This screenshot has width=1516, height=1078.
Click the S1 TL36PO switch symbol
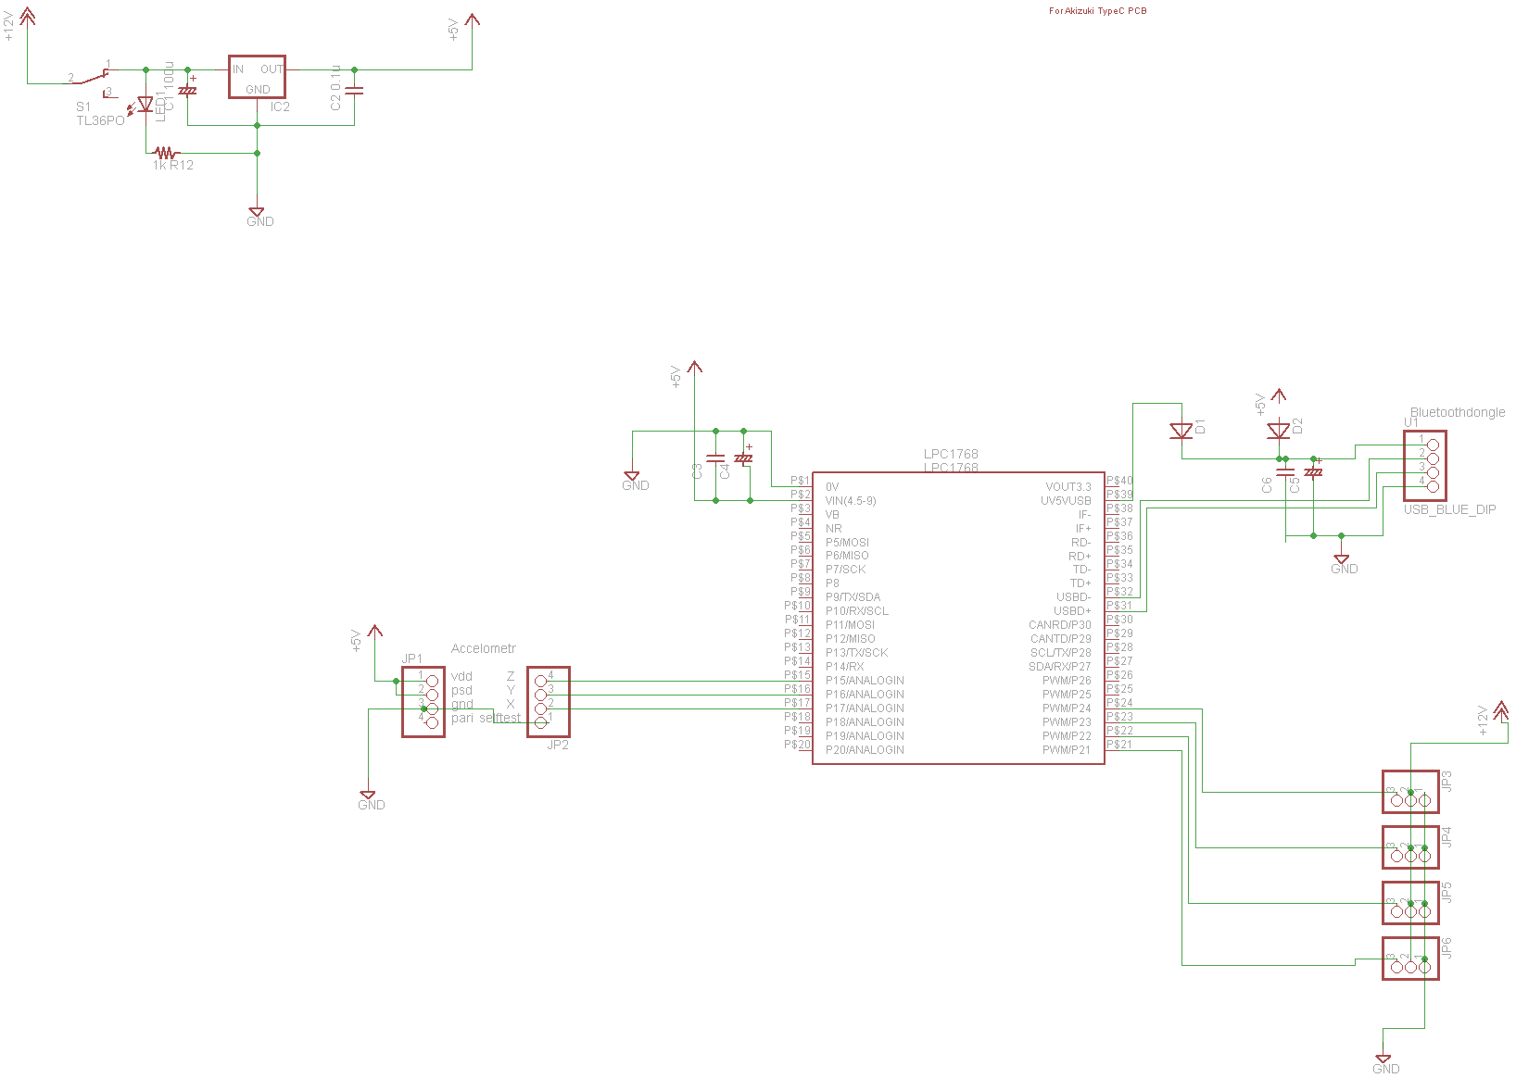coord(93,78)
